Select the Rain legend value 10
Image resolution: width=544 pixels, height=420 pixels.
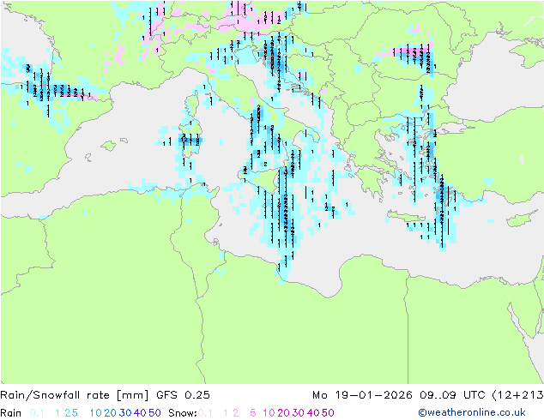tap(95, 413)
